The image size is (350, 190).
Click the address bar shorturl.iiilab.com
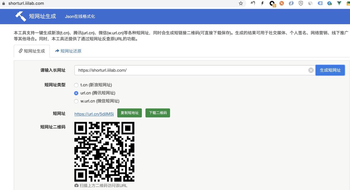tap(26, 3)
